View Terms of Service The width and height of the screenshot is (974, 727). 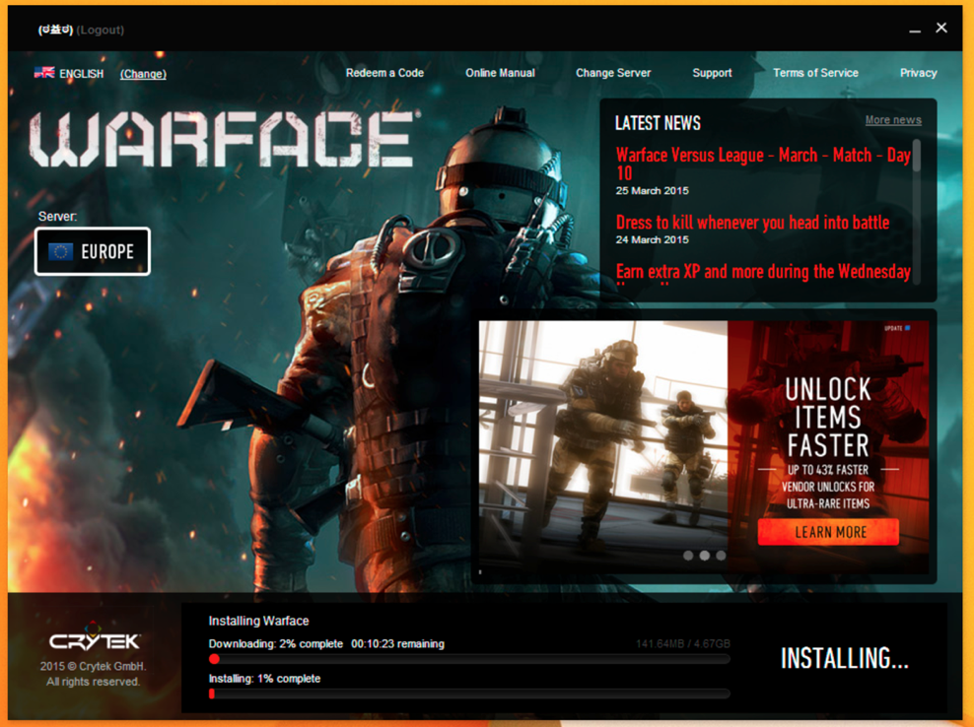tap(815, 73)
